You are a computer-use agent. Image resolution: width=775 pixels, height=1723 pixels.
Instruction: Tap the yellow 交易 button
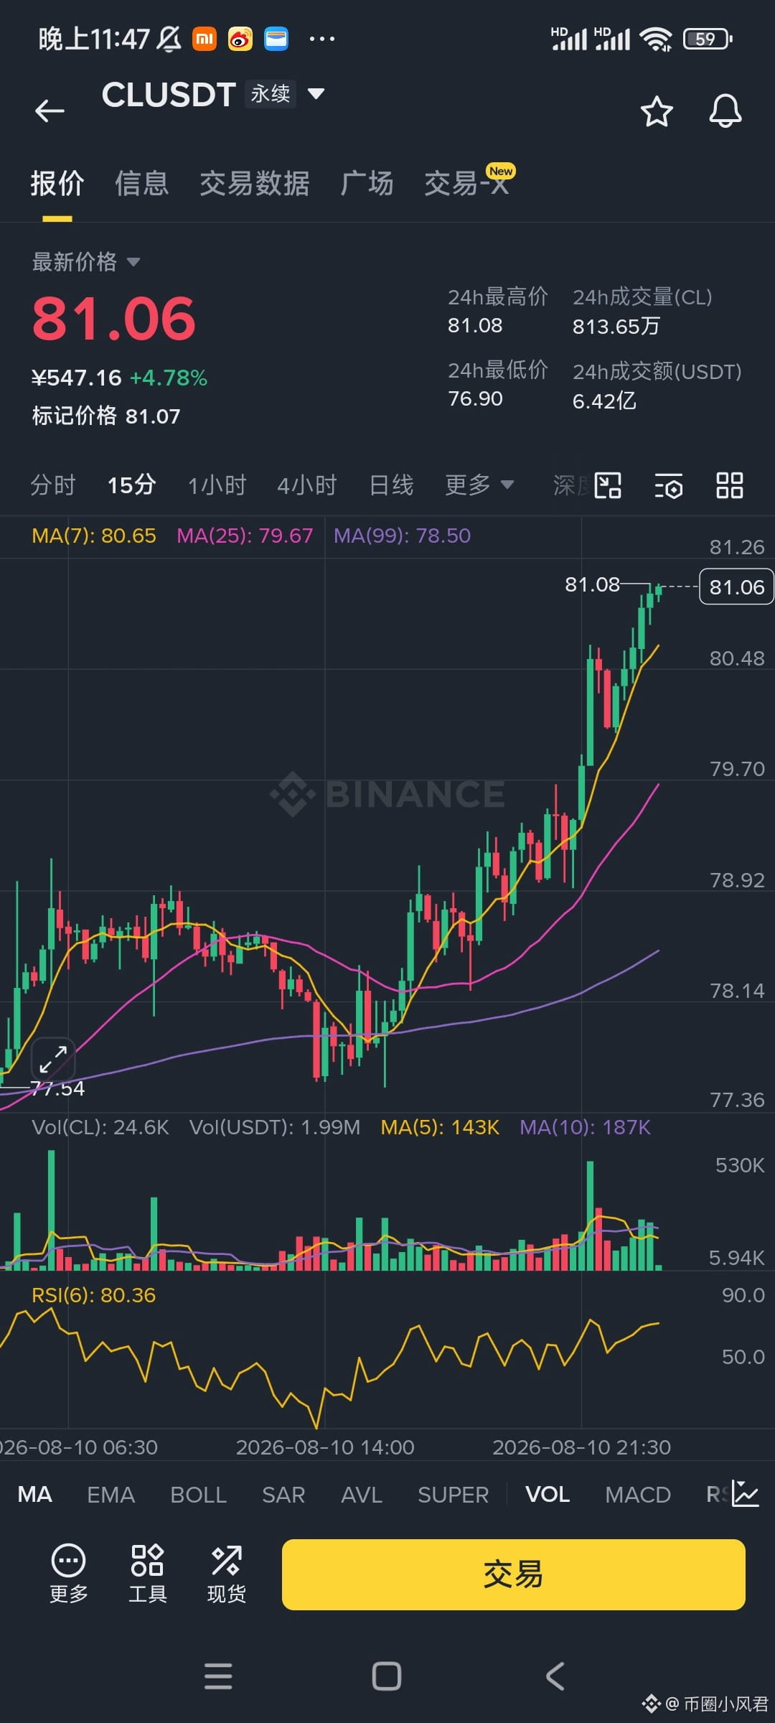point(513,1574)
